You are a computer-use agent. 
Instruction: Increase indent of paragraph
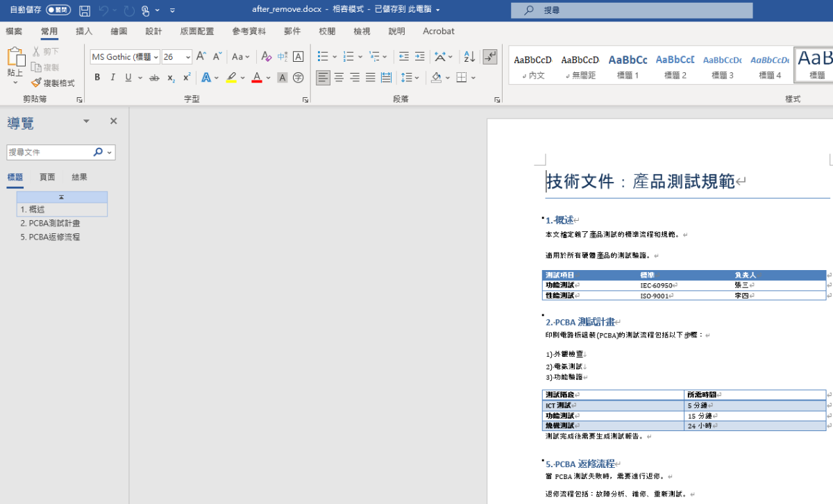click(x=420, y=57)
